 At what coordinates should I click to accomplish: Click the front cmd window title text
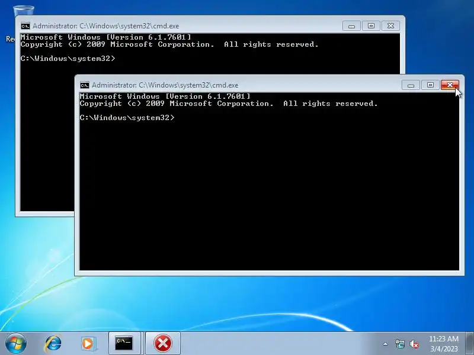[x=165, y=85]
